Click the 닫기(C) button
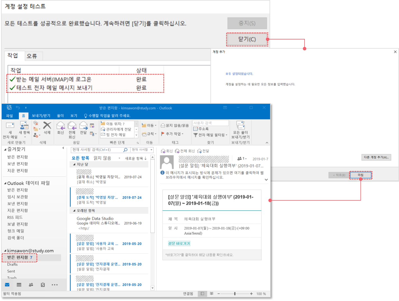This screenshot has width=399, height=301. point(247,39)
